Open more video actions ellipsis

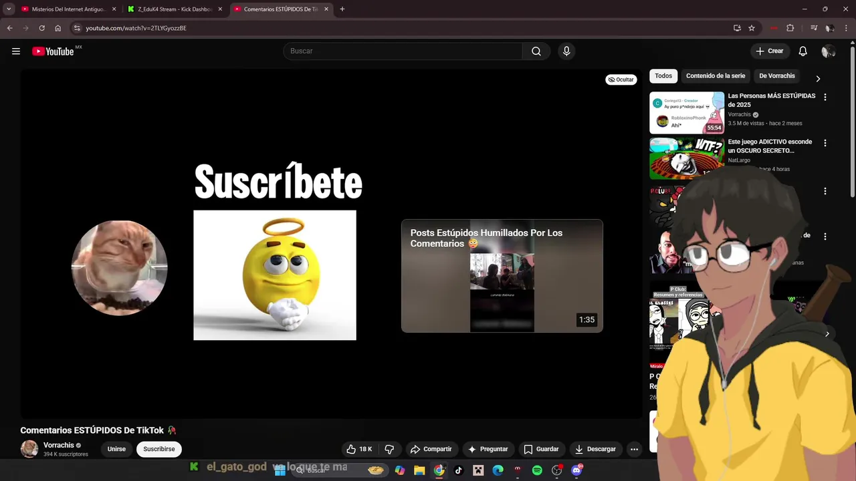(x=634, y=449)
